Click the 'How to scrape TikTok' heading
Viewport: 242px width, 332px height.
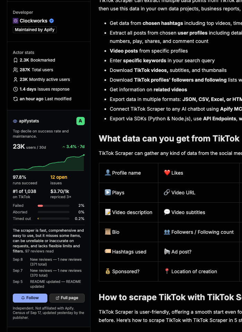point(170,297)
